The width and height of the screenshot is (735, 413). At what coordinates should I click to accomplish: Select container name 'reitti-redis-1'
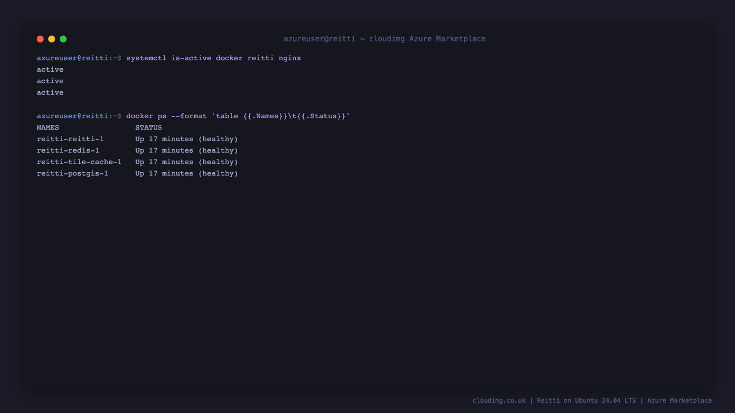68,150
